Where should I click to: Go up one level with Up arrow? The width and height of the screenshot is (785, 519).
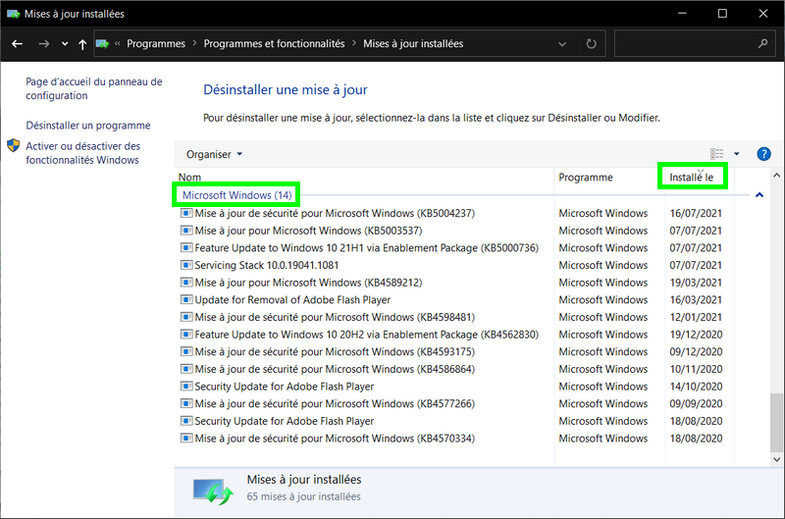tap(82, 44)
